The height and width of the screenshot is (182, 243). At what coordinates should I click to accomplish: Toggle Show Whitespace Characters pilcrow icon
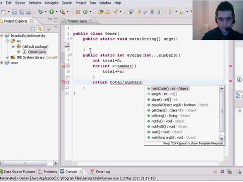(x=159, y=12)
